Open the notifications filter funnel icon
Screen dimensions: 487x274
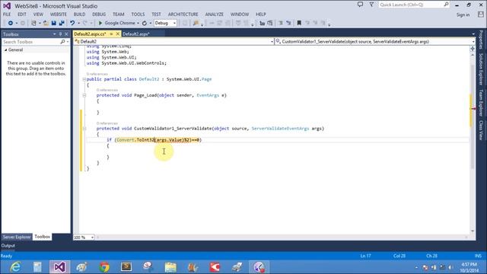pyautogui.click(x=371, y=5)
